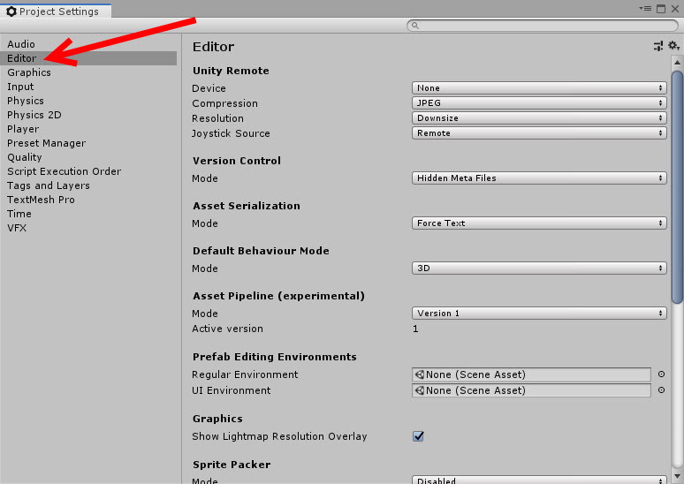684x484 pixels.
Task: Open the gear settings menu in Editor header
Action: pyautogui.click(x=673, y=45)
